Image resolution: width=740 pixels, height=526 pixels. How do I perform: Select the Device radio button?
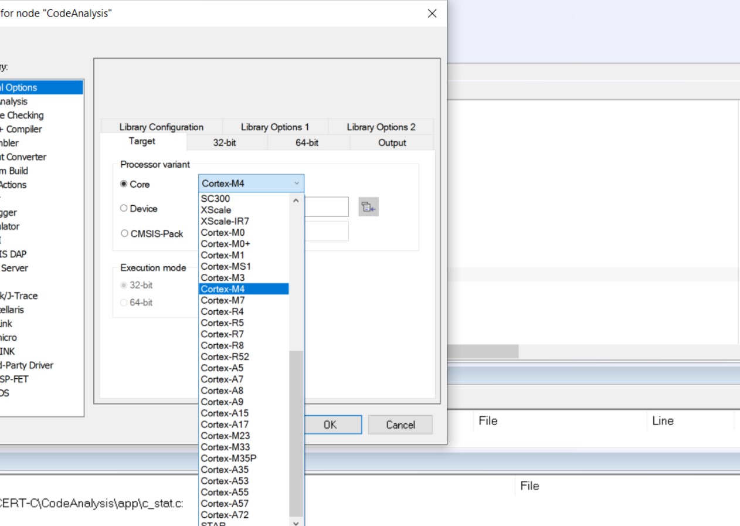pyautogui.click(x=124, y=209)
